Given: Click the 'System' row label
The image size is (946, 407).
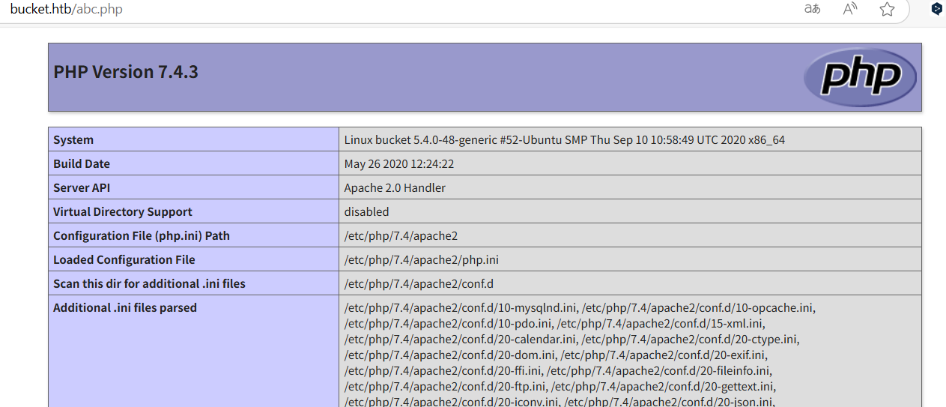Looking at the screenshot, I should (73, 139).
